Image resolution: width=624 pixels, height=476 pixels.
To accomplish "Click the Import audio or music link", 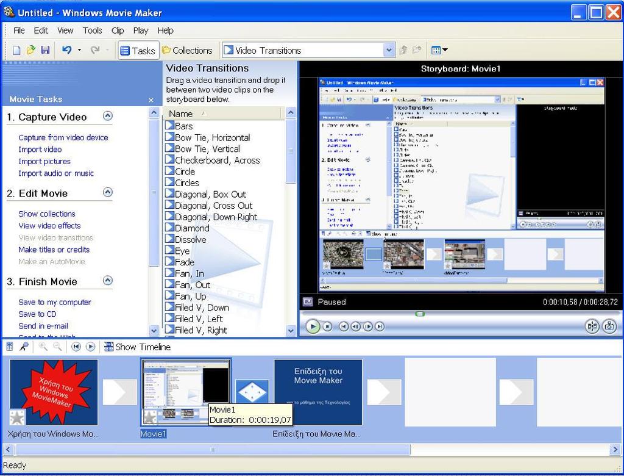I will pos(56,173).
